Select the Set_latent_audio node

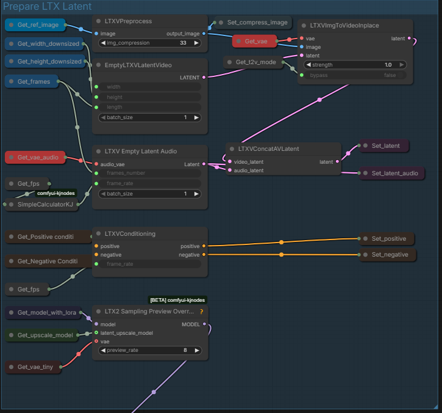pyautogui.click(x=394, y=173)
